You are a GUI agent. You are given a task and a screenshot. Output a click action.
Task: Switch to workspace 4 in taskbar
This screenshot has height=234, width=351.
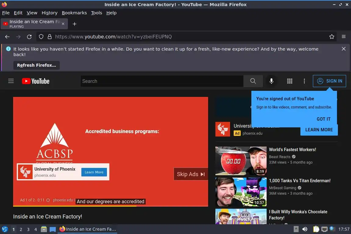tap(36, 229)
